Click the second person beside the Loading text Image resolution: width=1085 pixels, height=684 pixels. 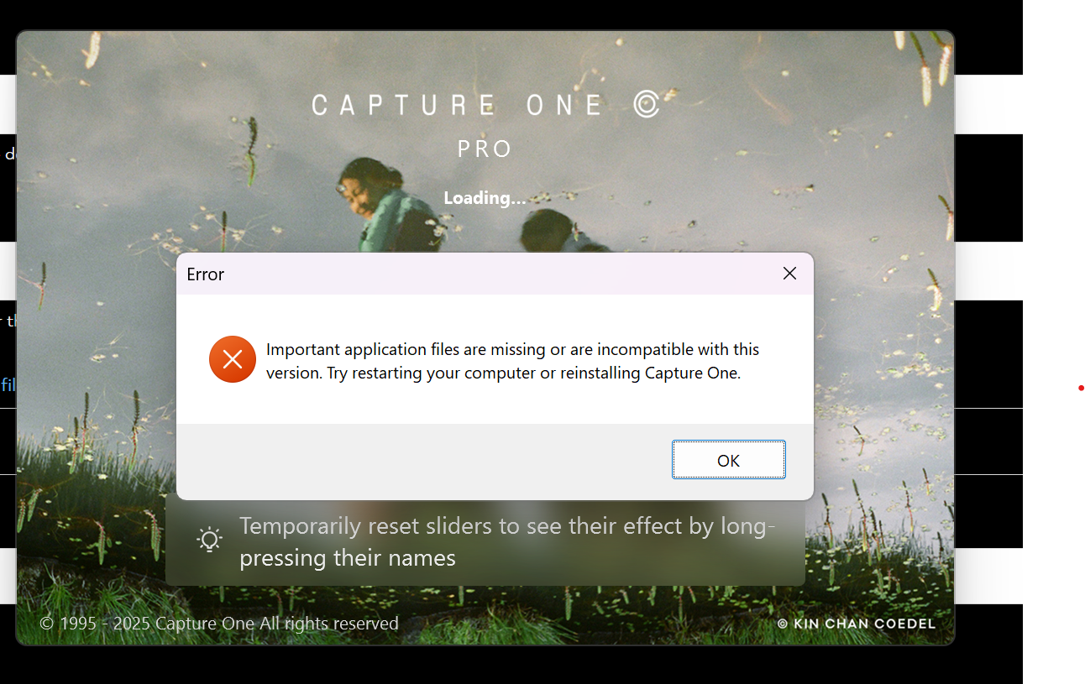click(550, 229)
